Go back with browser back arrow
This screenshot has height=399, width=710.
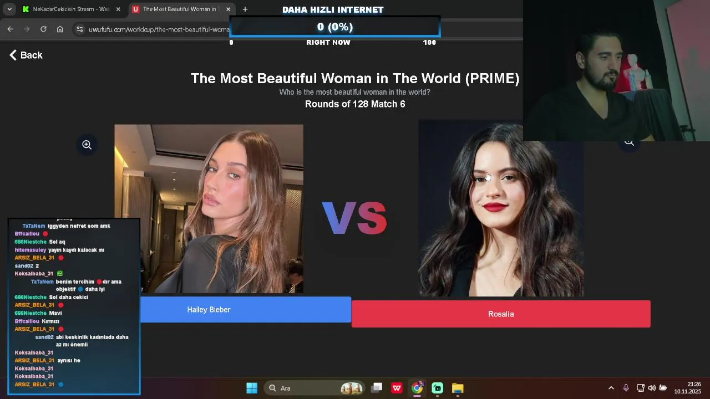pyautogui.click(x=10, y=29)
